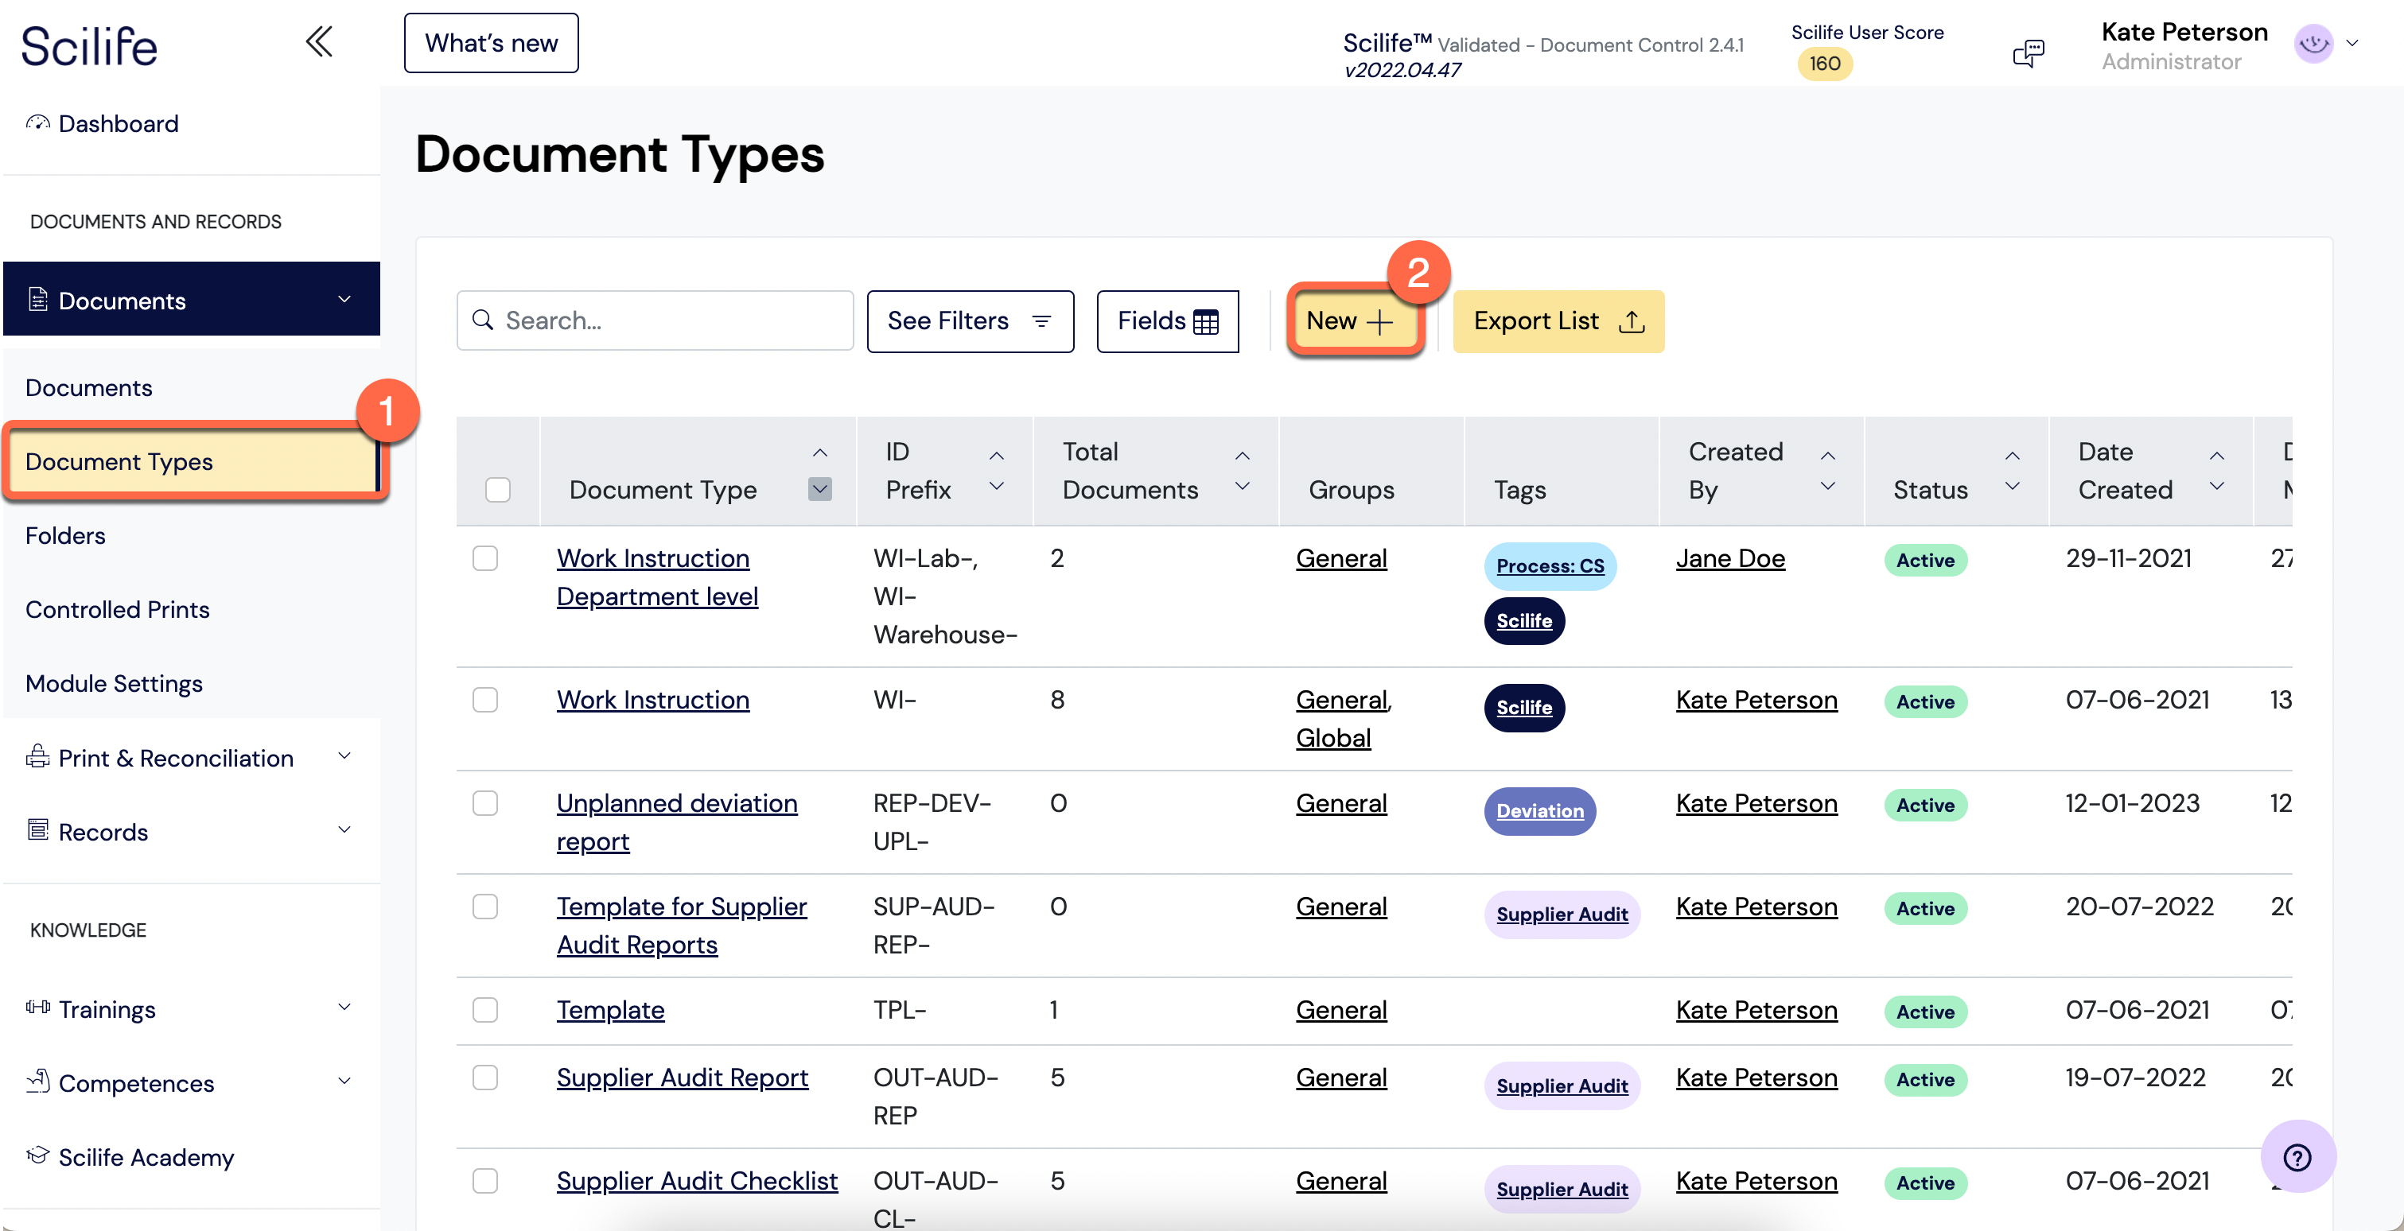2404x1231 pixels.
Task: Sort Status column descending arrow
Action: pyautogui.click(x=2012, y=486)
